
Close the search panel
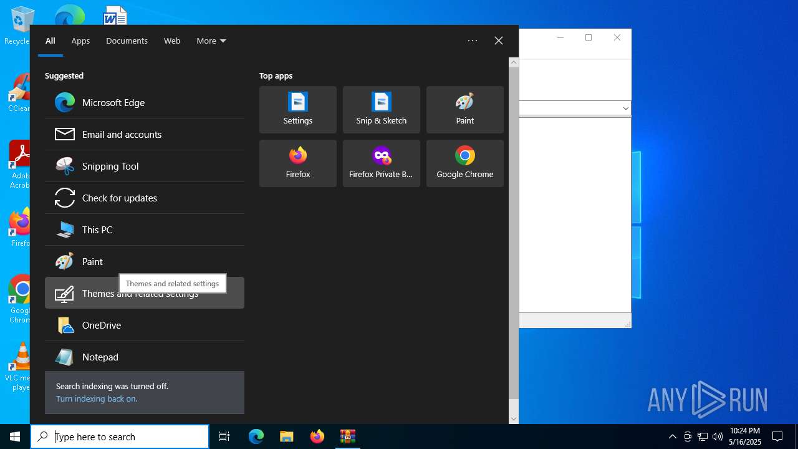point(499,41)
